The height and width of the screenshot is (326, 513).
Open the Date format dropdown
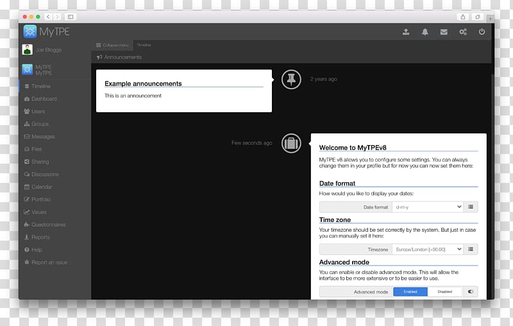coord(428,207)
